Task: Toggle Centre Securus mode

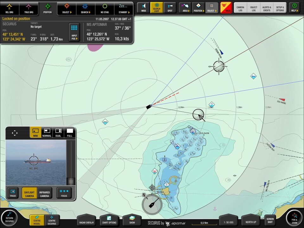Action: (52, 220)
